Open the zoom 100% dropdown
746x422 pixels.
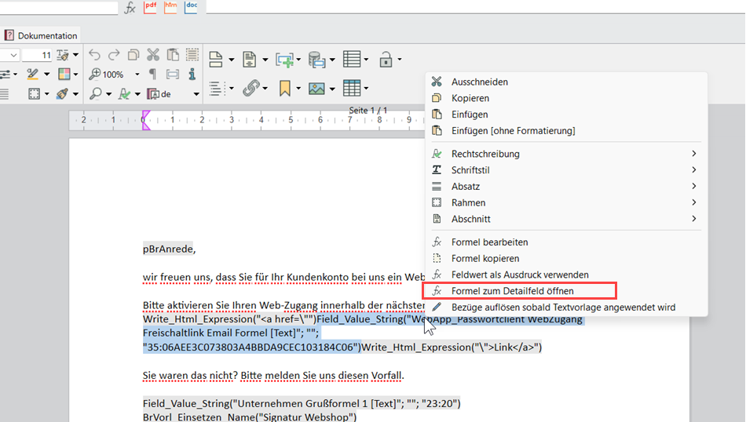coord(137,75)
